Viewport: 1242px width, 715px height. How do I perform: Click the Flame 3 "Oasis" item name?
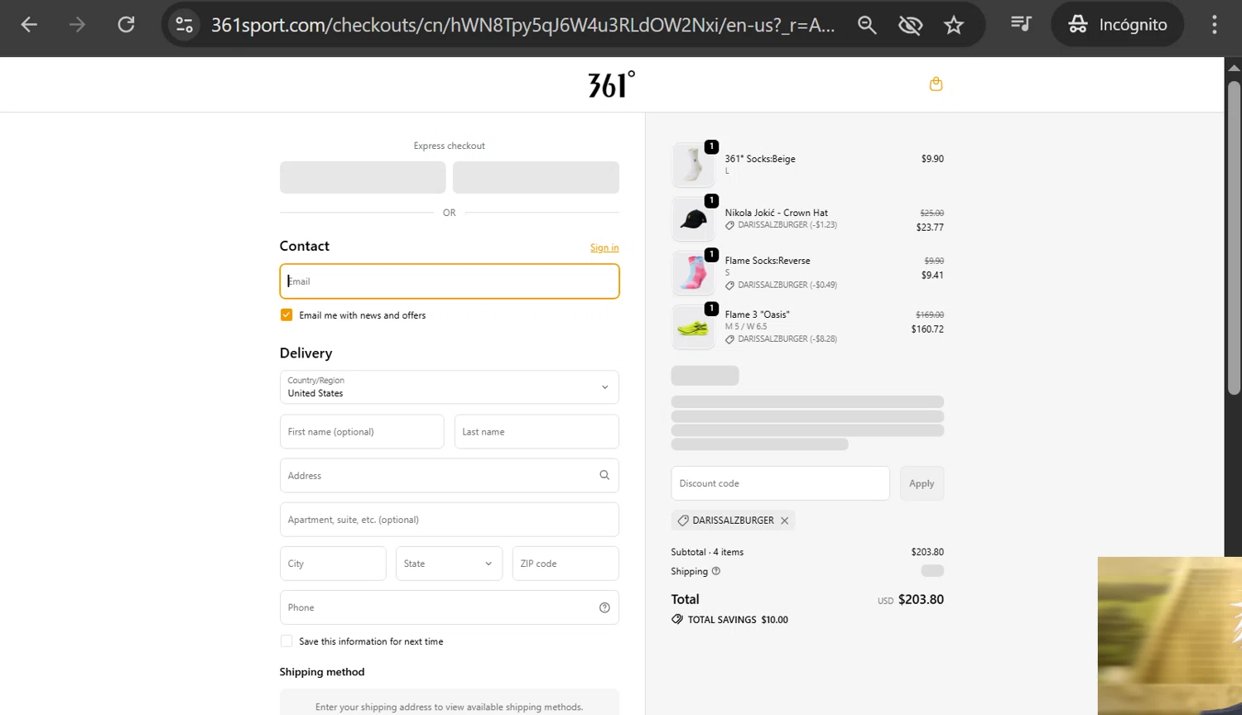758,314
